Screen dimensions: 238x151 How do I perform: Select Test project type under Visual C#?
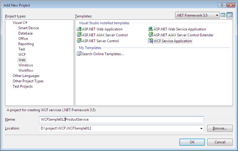[x=22, y=49]
